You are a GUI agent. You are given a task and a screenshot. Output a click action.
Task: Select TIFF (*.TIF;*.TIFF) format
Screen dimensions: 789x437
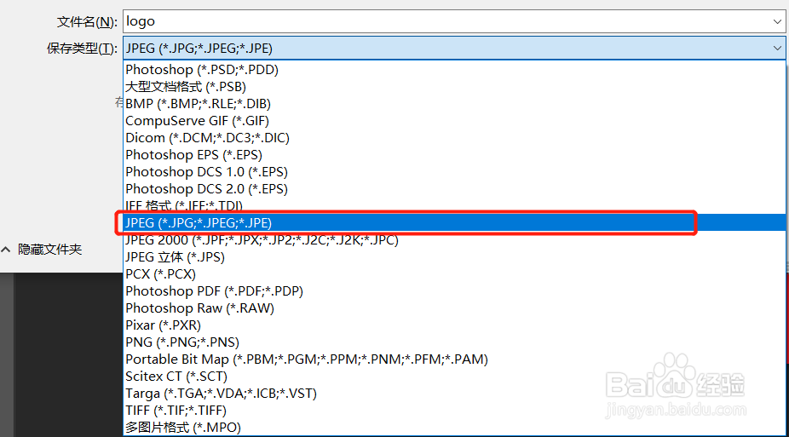pos(454,411)
